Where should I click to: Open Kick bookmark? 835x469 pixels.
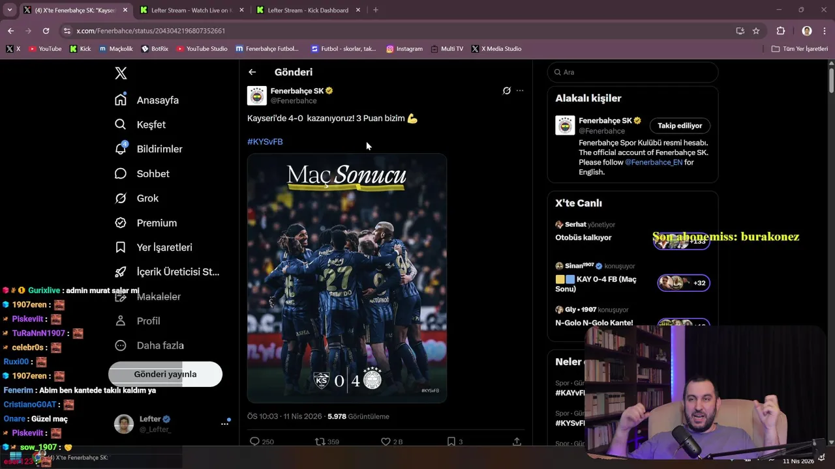pos(80,49)
